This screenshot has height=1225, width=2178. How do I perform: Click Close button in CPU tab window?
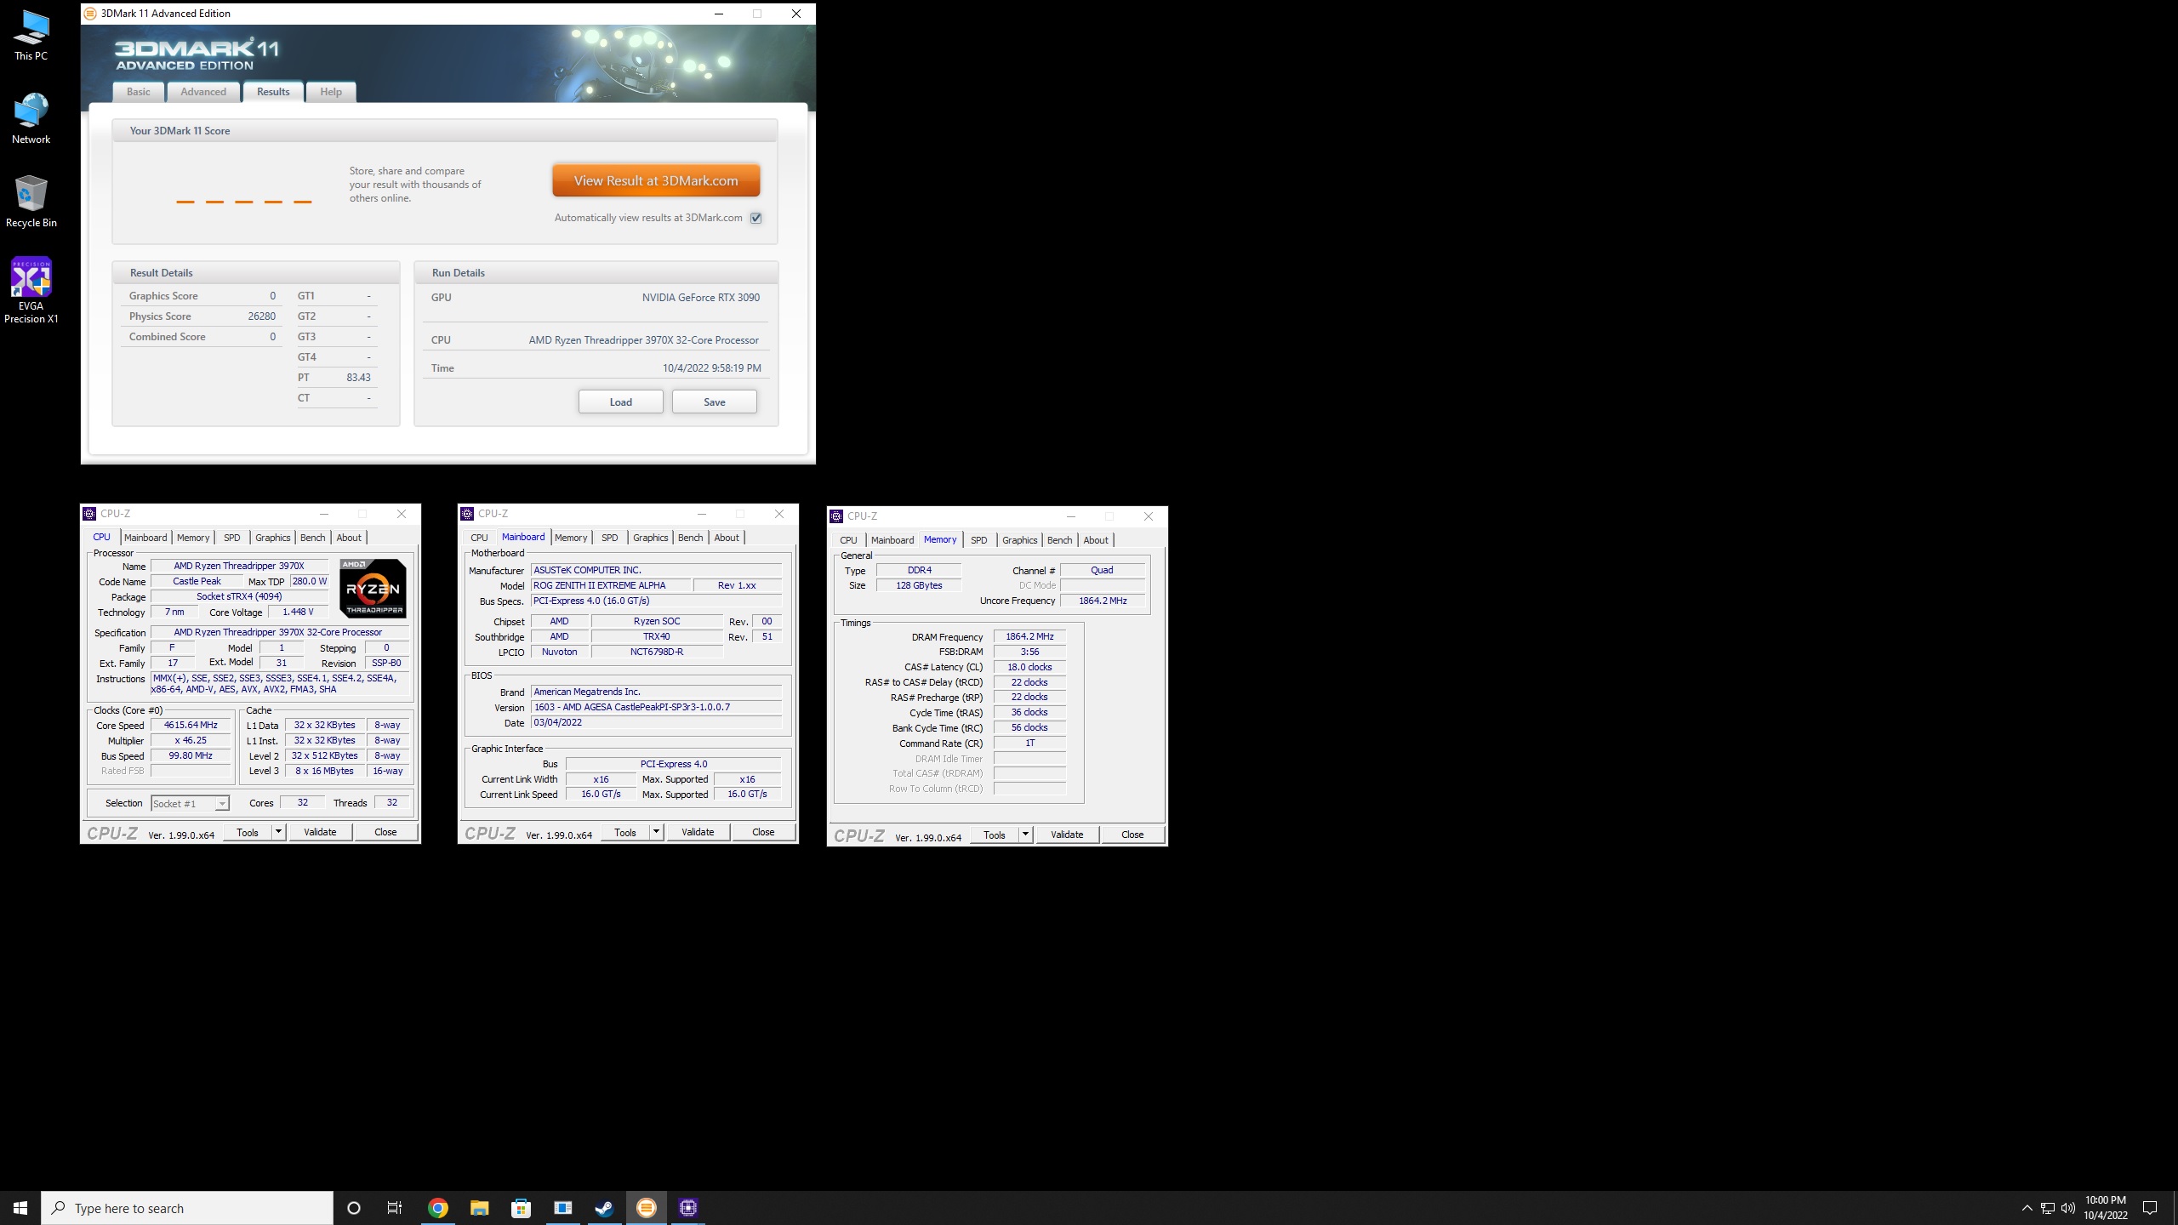coord(385,832)
